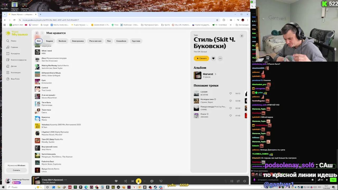The image size is (338, 190).
Task: Click the Скачать button for Windows app
Action: 16,170
